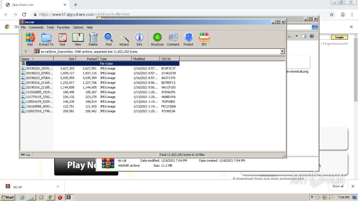Open Chrome three-dot menu
358x201 pixels.
pos(352,15)
